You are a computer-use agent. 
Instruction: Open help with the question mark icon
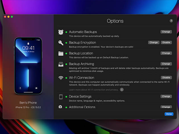171,21
